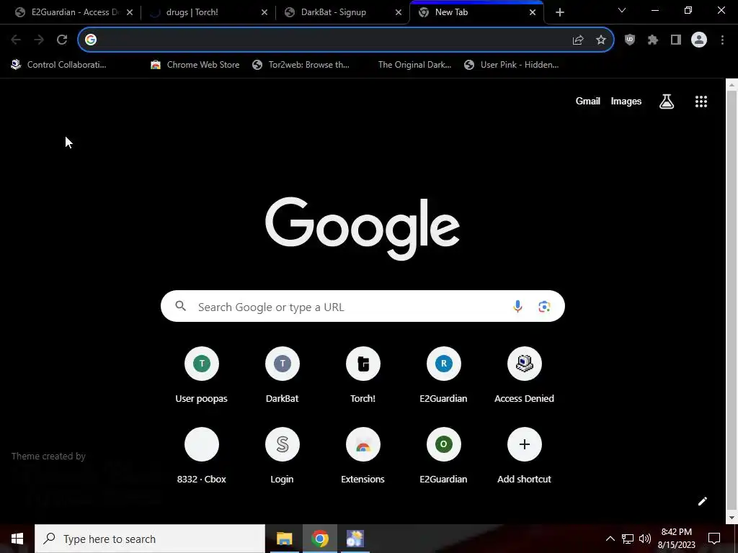Click the Add shortcut plus tile
The height and width of the screenshot is (553, 738).
(x=525, y=456)
